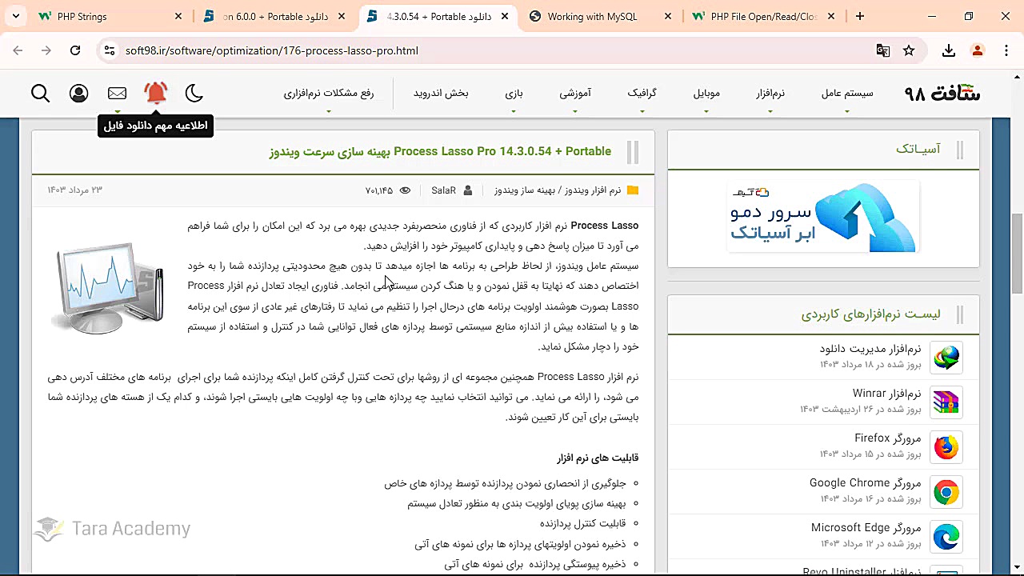Open the Microsoft Edge list icon
The image size is (1024, 576).
pos(946,537)
